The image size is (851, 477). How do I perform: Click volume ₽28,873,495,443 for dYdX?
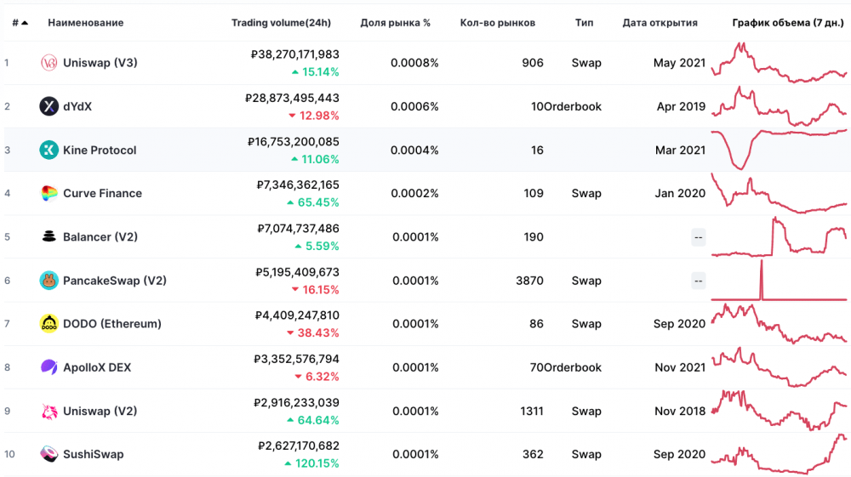[292, 98]
